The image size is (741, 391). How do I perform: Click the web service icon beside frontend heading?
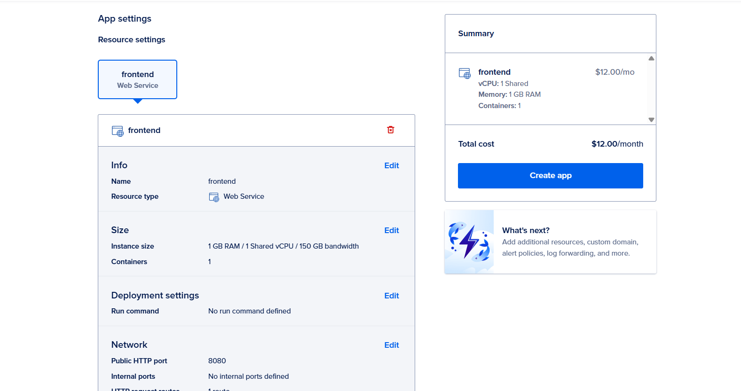[118, 131]
